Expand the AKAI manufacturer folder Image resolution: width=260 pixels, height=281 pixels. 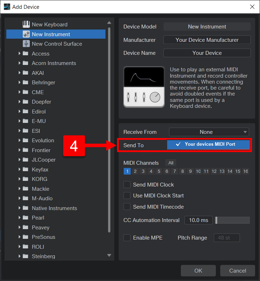coord(19,73)
